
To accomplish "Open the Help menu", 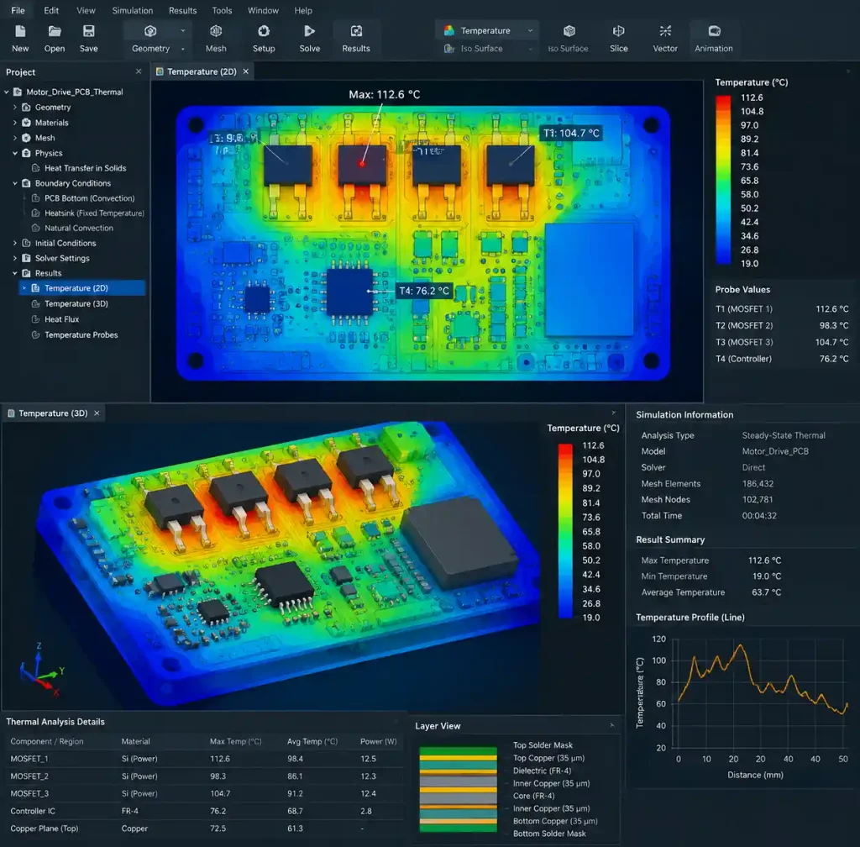I will pyautogui.click(x=303, y=10).
